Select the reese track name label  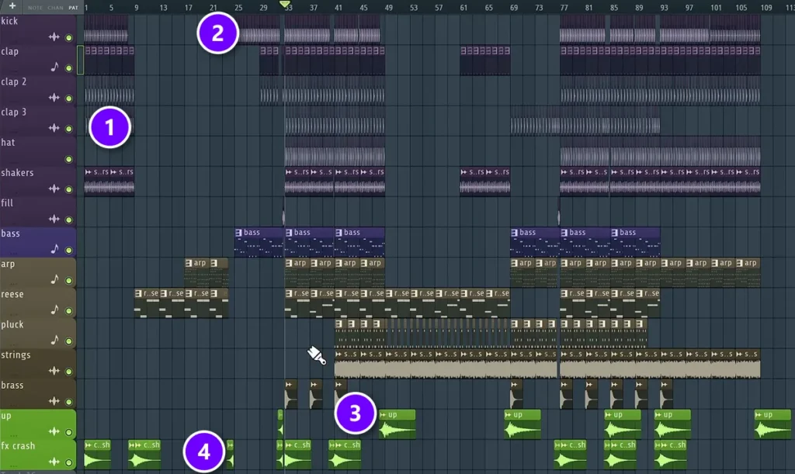[12, 295]
